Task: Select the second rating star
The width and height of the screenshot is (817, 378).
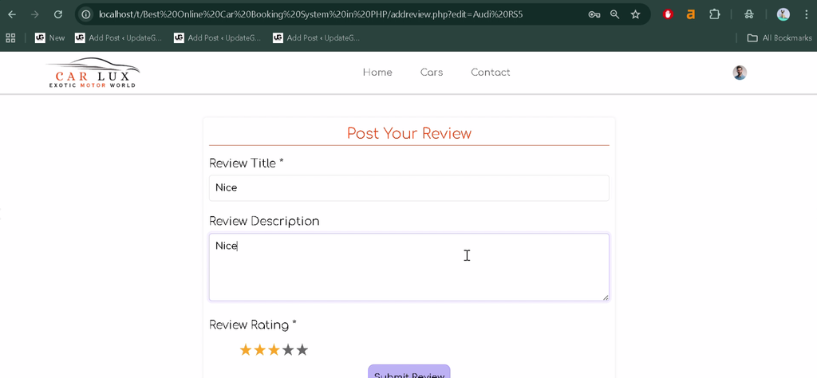Action: 259,350
